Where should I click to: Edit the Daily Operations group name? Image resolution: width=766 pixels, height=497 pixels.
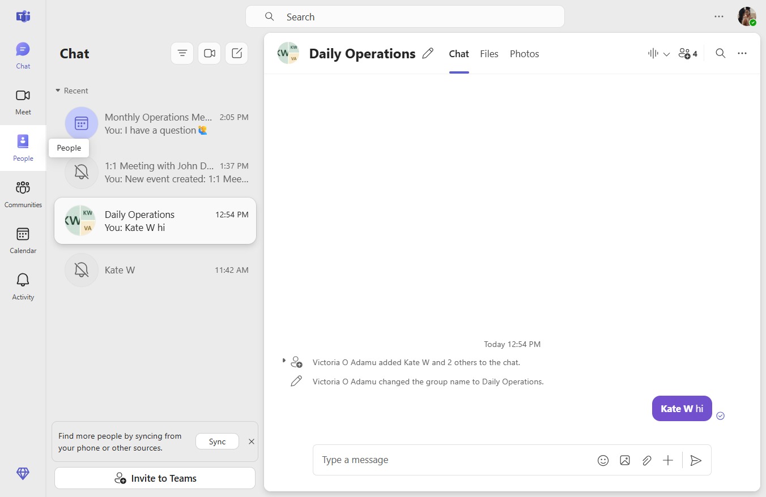pyautogui.click(x=428, y=53)
